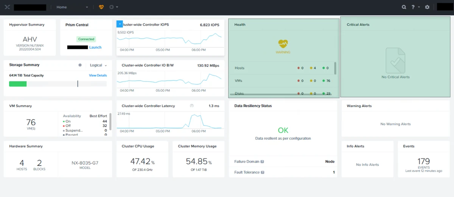
Task: Click the Storage Summary gear icon
Action: point(80,65)
